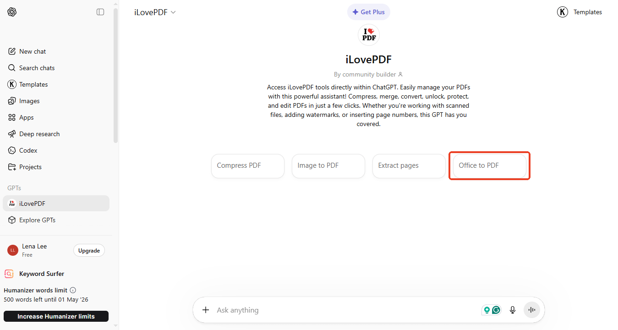The height and width of the screenshot is (330, 618).
Task: Select the iLovePDF GPT in the sidebar
Action: click(x=32, y=203)
